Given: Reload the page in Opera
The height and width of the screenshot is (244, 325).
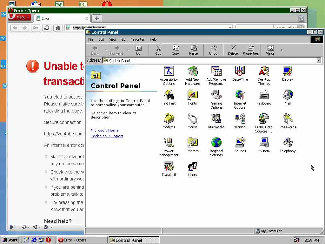Looking at the screenshot, I should coord(47,28).
